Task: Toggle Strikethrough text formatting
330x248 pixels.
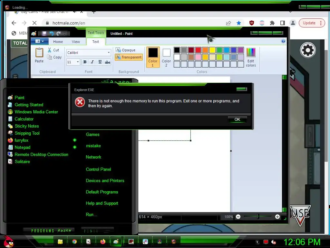Action: (108, 62)
